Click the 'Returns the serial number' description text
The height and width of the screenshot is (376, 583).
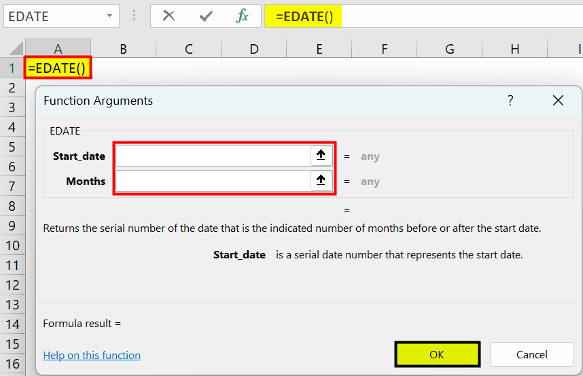click(x=292, y=228)
